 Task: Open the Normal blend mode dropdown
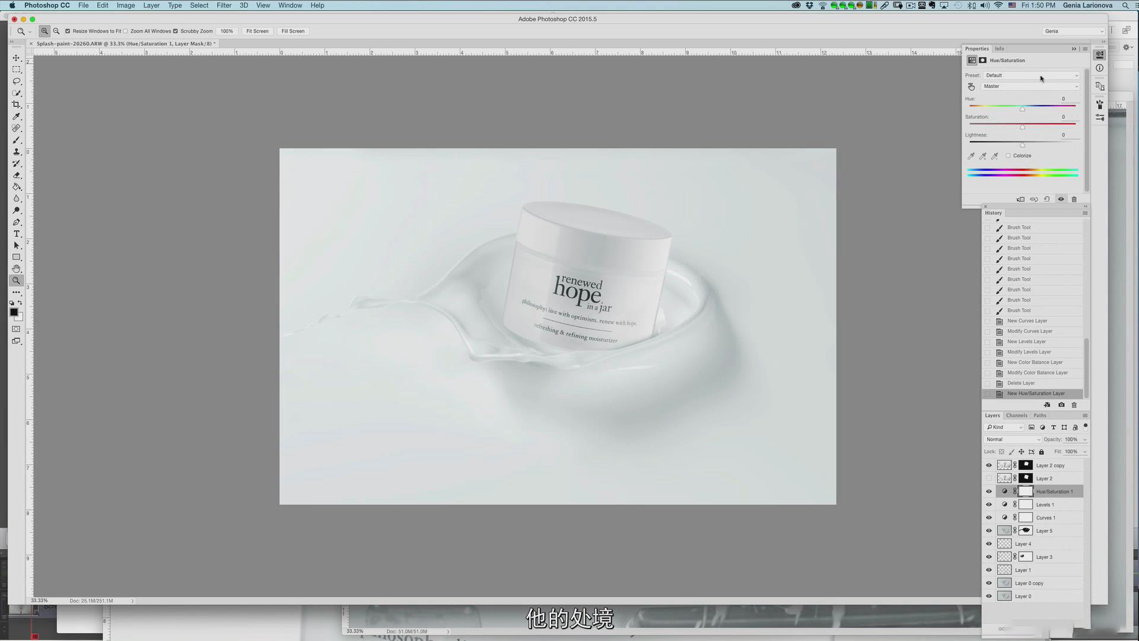pos(1013,440)
